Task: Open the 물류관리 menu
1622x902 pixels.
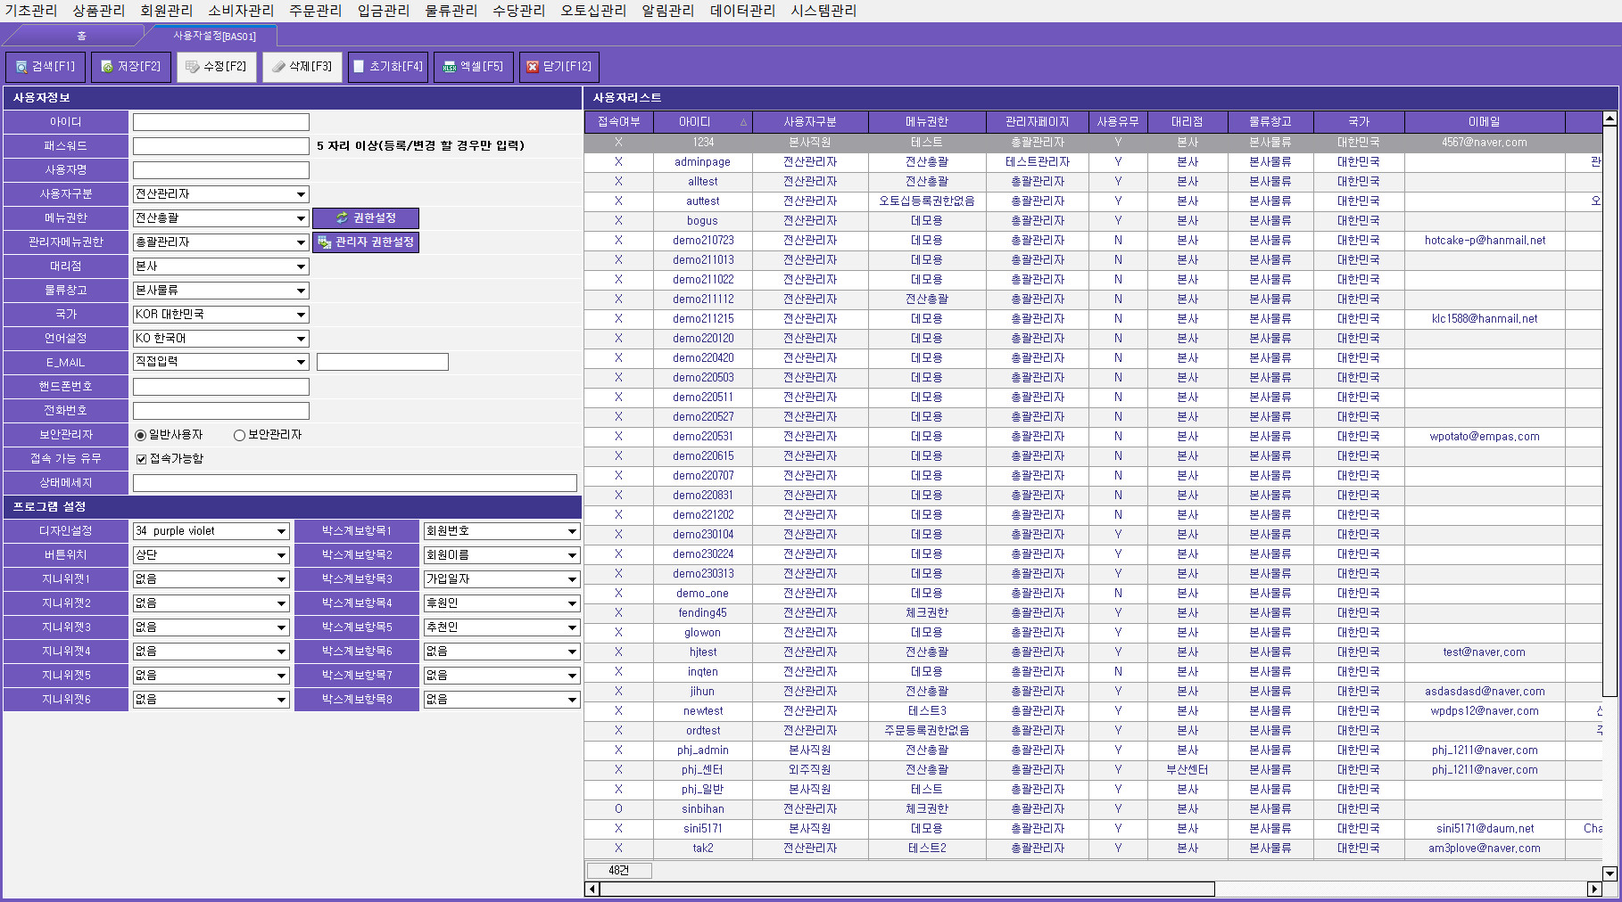Action: [x=451, y=11]
